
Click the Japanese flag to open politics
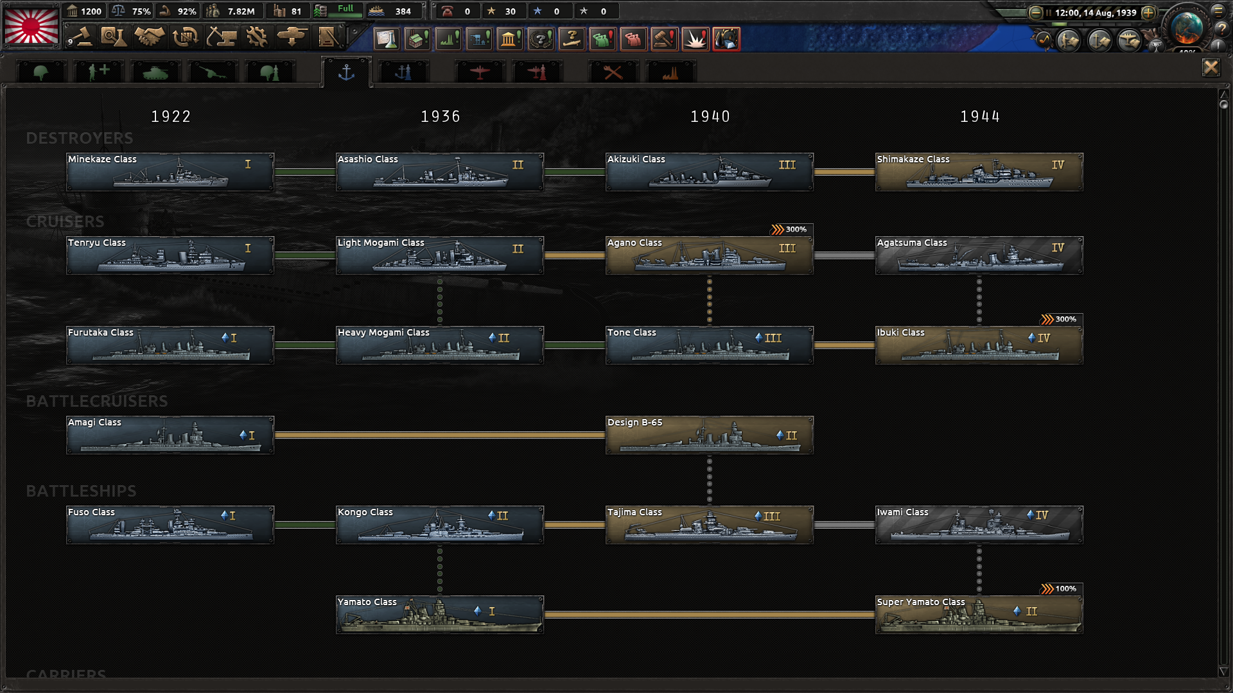(31, 26)
